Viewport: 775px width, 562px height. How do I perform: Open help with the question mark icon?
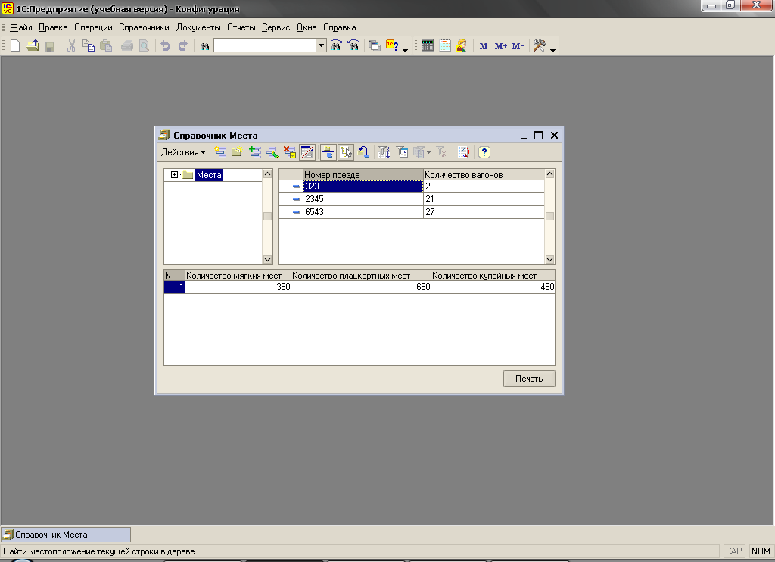(484, 152)
